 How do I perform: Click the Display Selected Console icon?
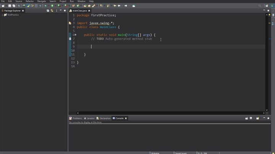pos(251,118)
